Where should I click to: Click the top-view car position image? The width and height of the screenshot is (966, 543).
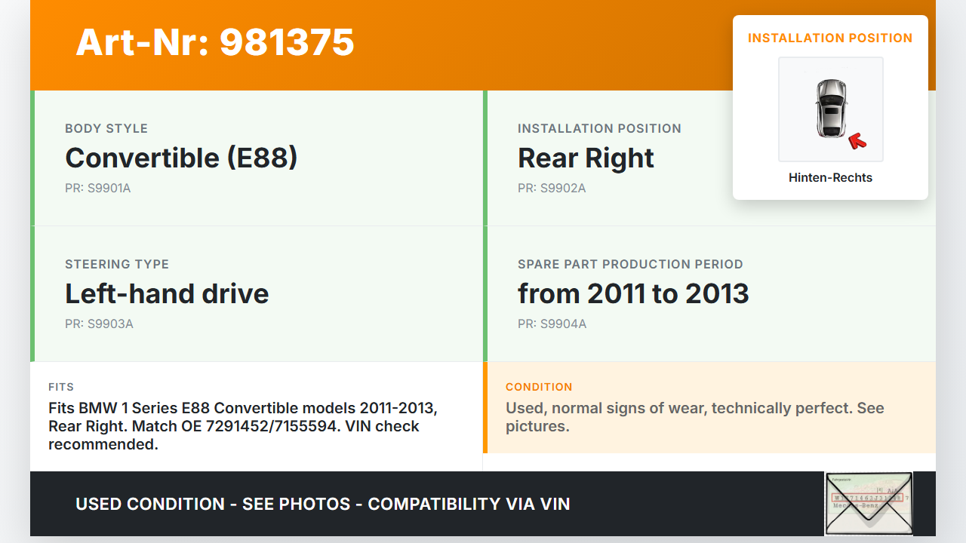[830, 109]
